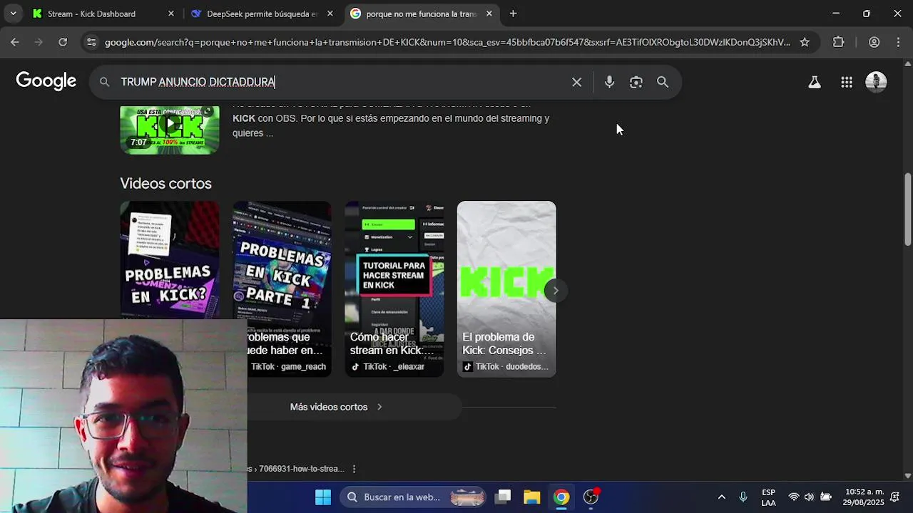View site information icon in address bar

[x=91, y=42]
